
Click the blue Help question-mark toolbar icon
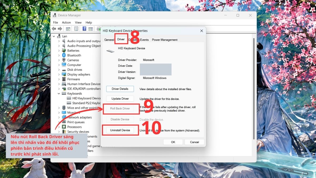click(x=85, y=29)
